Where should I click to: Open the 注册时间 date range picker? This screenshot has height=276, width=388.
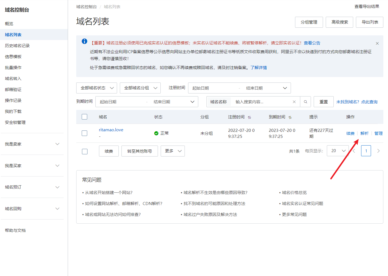pos(239,88)
